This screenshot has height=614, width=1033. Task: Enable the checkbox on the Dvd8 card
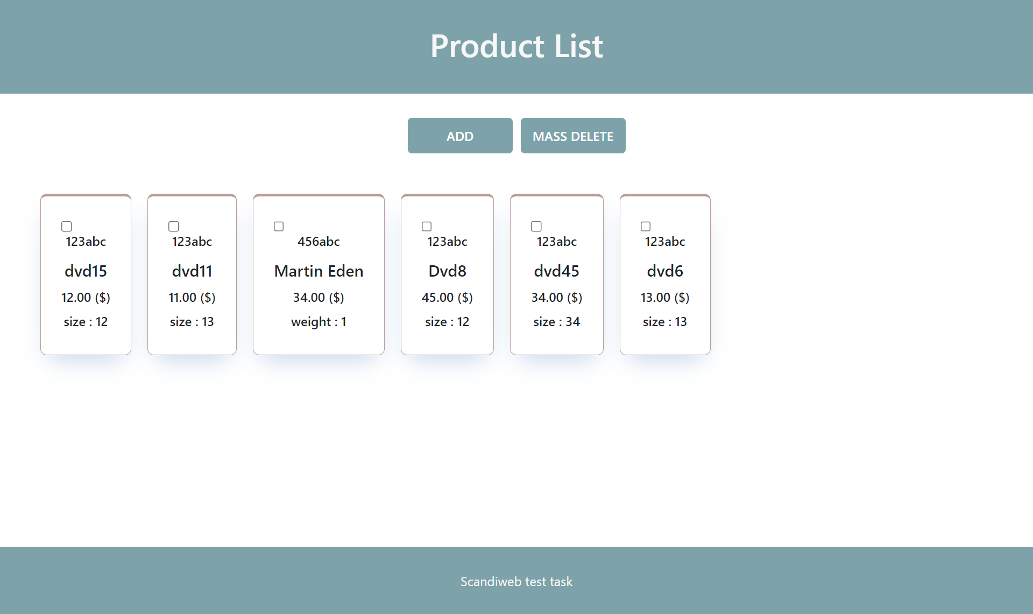coord(426,226)
